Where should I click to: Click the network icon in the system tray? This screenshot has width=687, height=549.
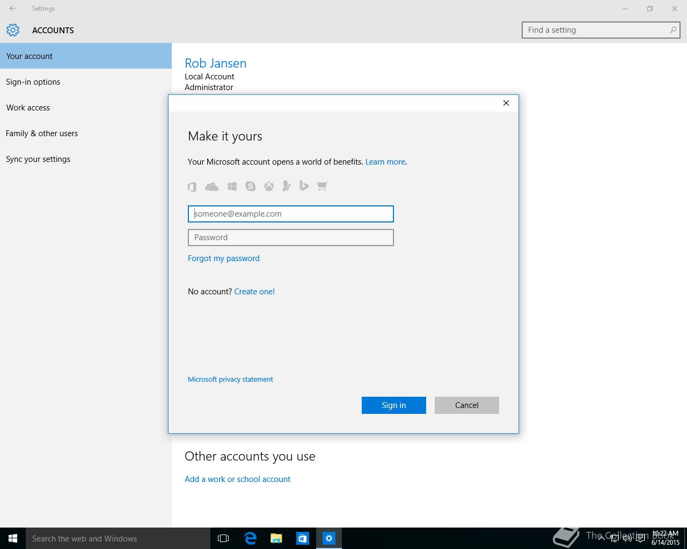(614, 538)
